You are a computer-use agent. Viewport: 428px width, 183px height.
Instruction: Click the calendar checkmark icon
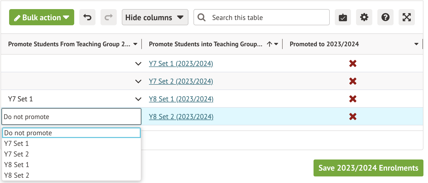click(x=343, y=17)
